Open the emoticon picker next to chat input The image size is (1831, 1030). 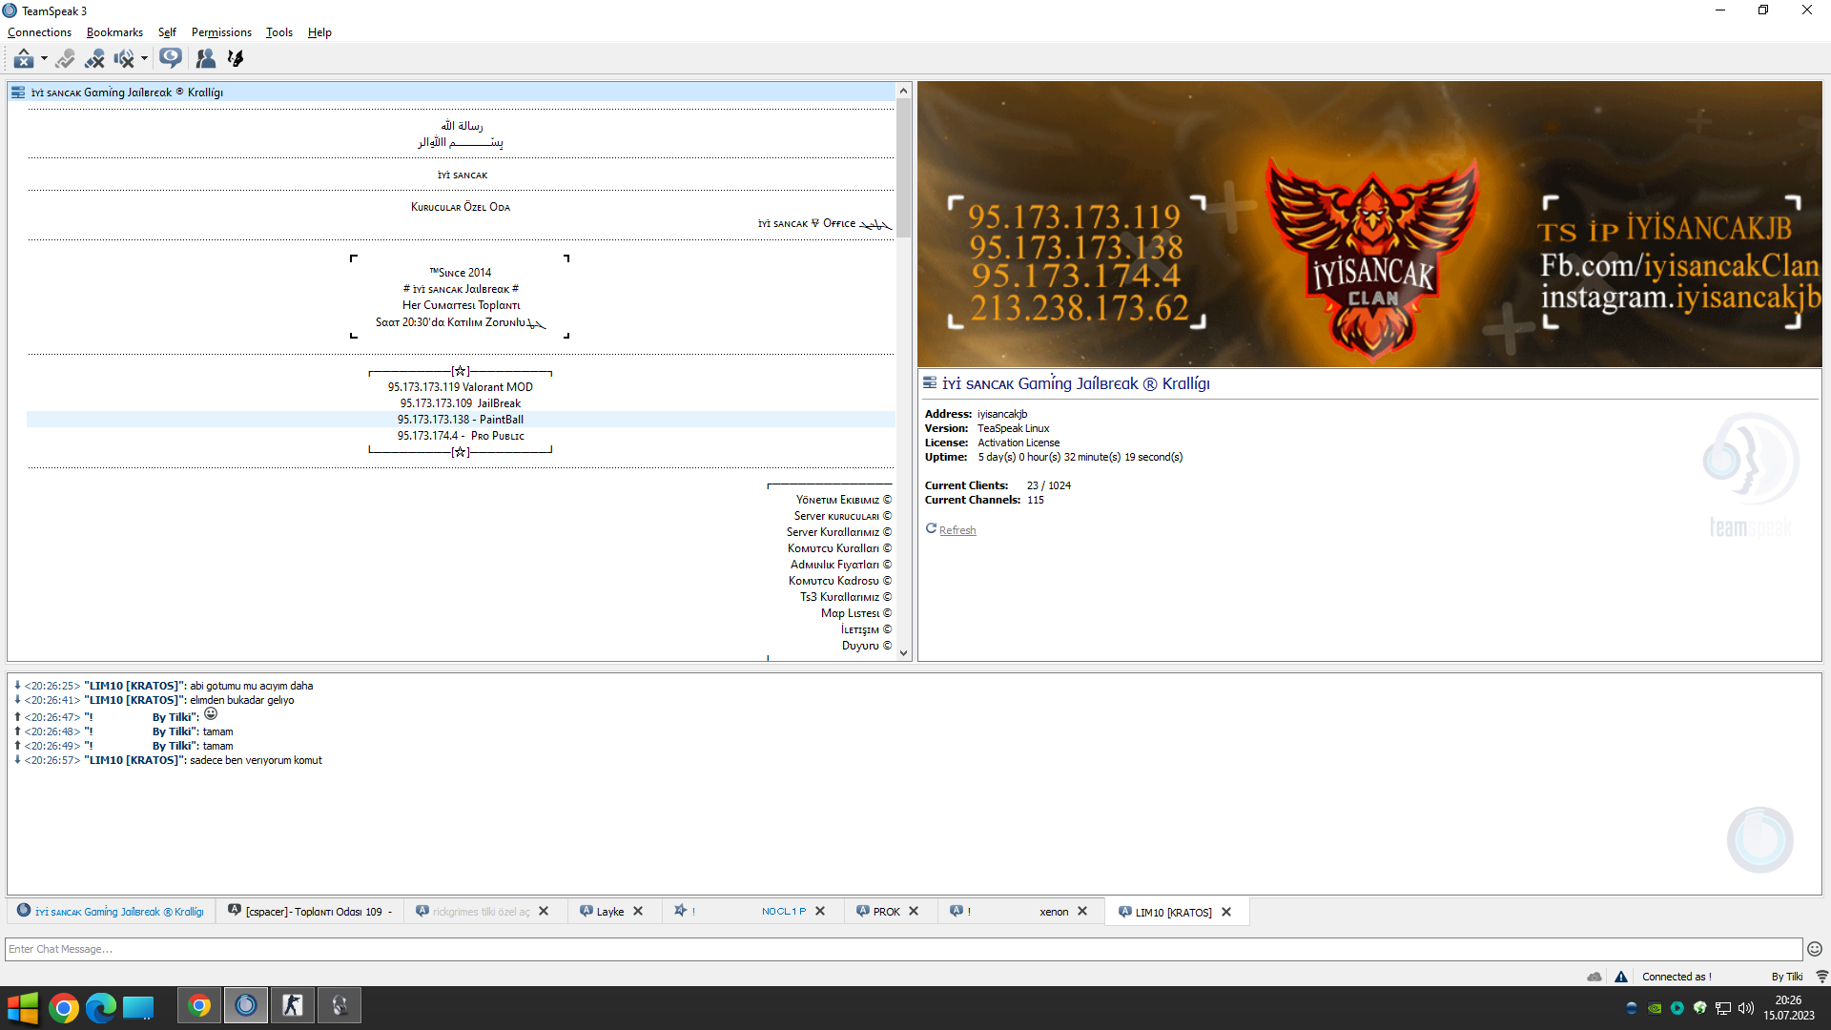(1815, 949)
